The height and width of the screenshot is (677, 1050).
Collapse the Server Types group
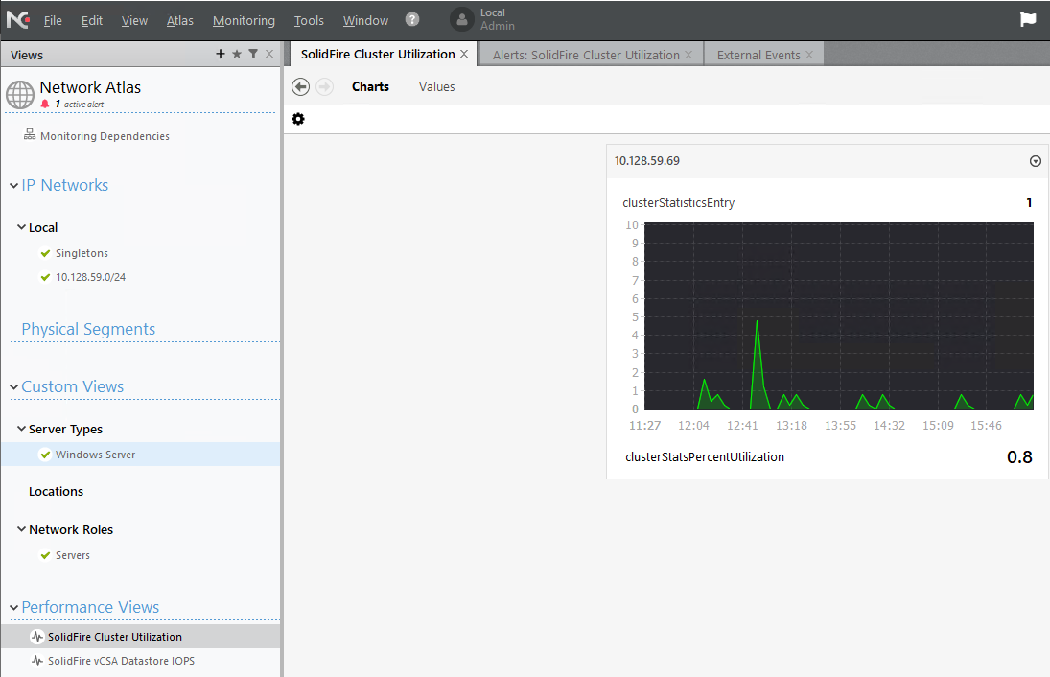click(x=21, y=429)
